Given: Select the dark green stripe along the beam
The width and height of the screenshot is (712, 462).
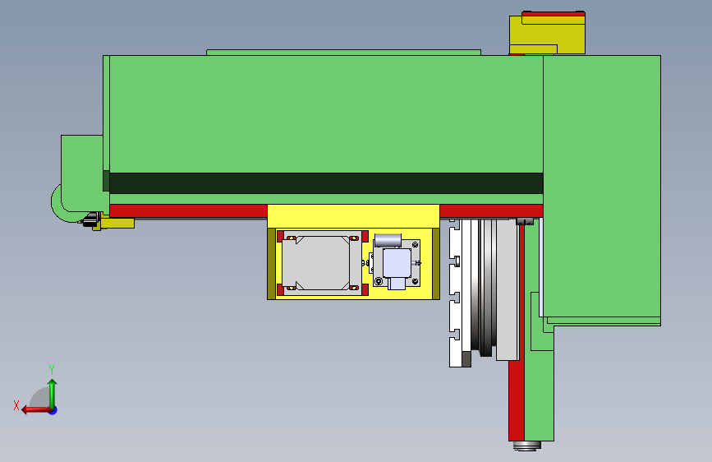Looking at the screenshot, I should [326, 182].
